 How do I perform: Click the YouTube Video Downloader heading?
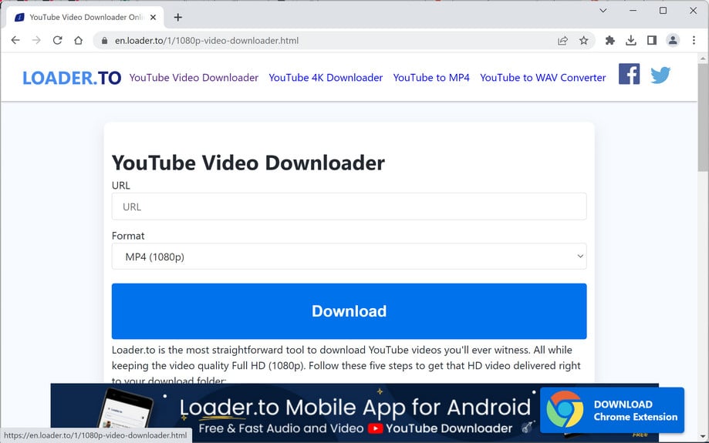[x=248, y=163]
